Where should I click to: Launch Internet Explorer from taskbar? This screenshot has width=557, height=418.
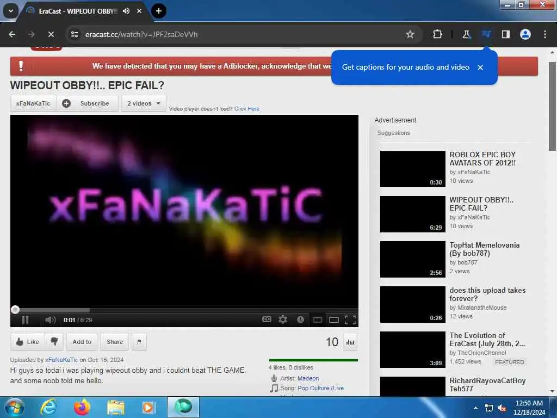48,407
